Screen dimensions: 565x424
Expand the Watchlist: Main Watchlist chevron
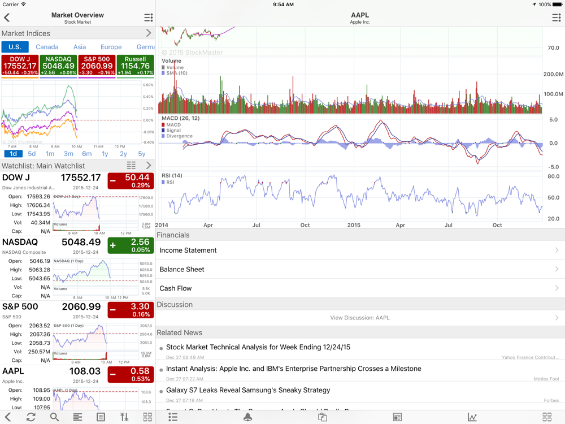point(149,166)
